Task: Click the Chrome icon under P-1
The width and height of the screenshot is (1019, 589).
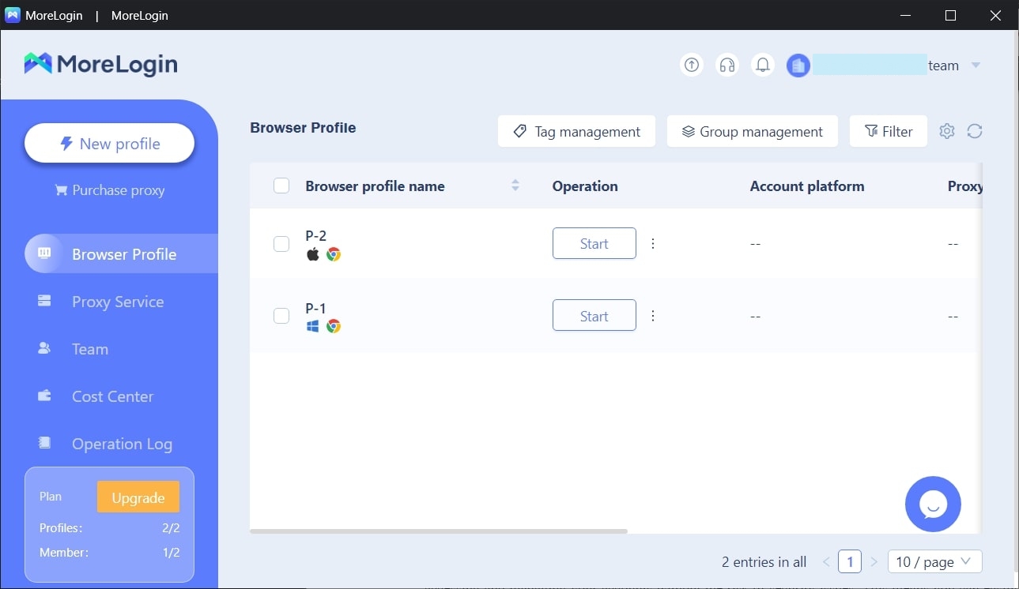Action: pos(334,326)
